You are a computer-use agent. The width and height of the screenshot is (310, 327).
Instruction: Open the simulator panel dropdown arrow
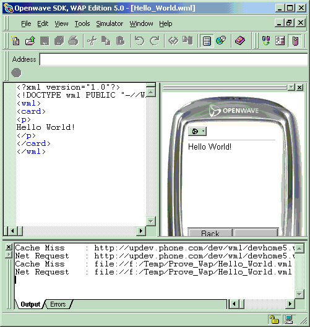(x=291, y=87)
